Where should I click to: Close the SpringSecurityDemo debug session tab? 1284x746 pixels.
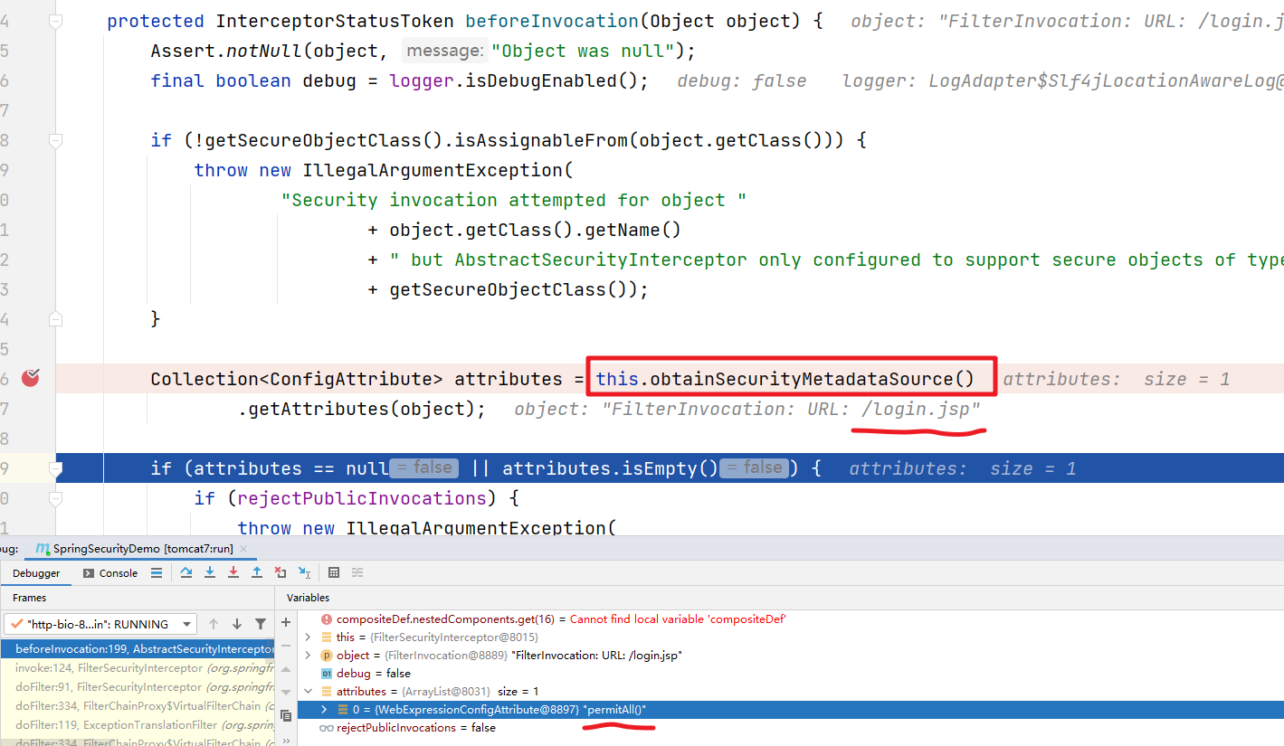(x=244, y=549)
